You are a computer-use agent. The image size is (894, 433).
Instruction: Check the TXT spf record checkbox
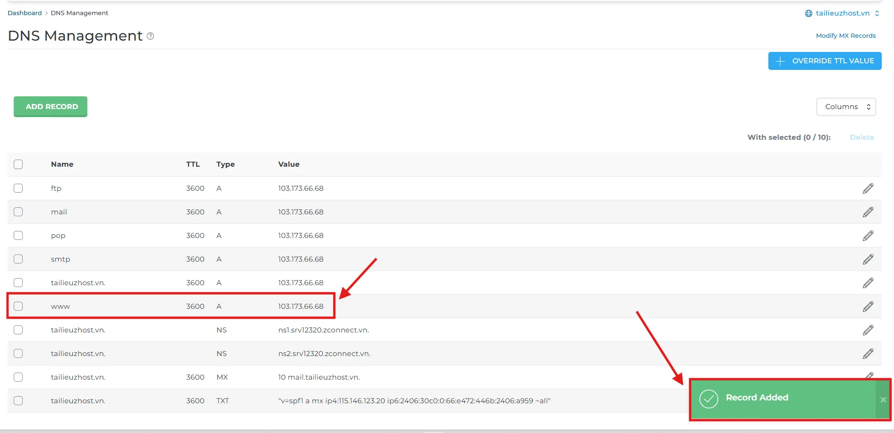point(18,400)
